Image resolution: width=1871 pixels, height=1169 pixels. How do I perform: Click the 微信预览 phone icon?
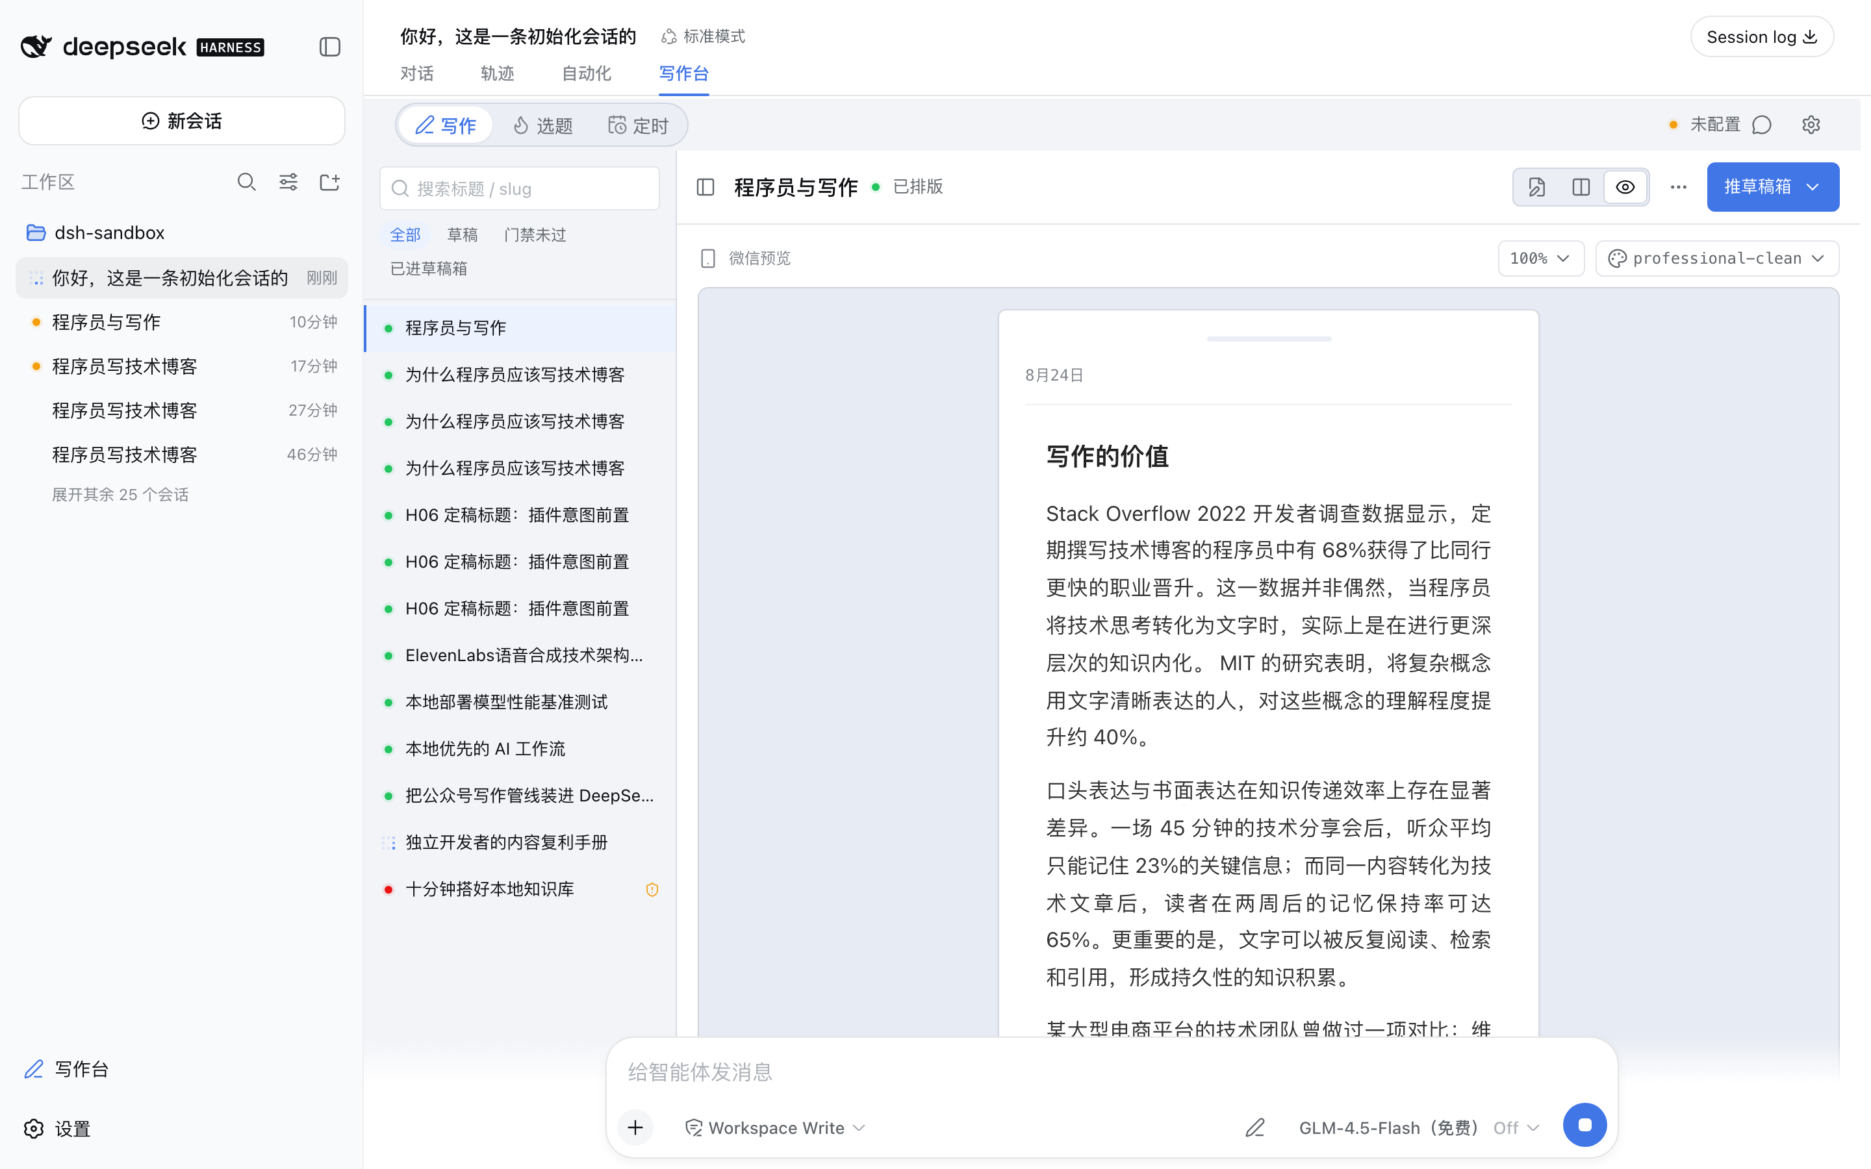(x=707, y=258)
